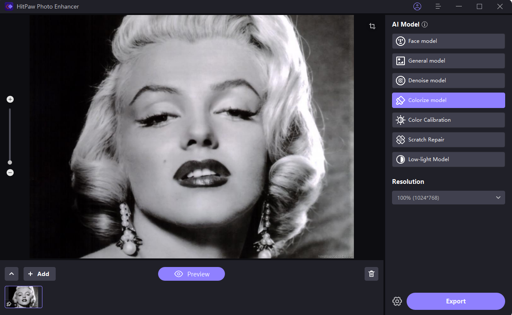This screenshot has height=315, width=512.
Task: Expand the Resolution dropdown
Action: [448, 198]
